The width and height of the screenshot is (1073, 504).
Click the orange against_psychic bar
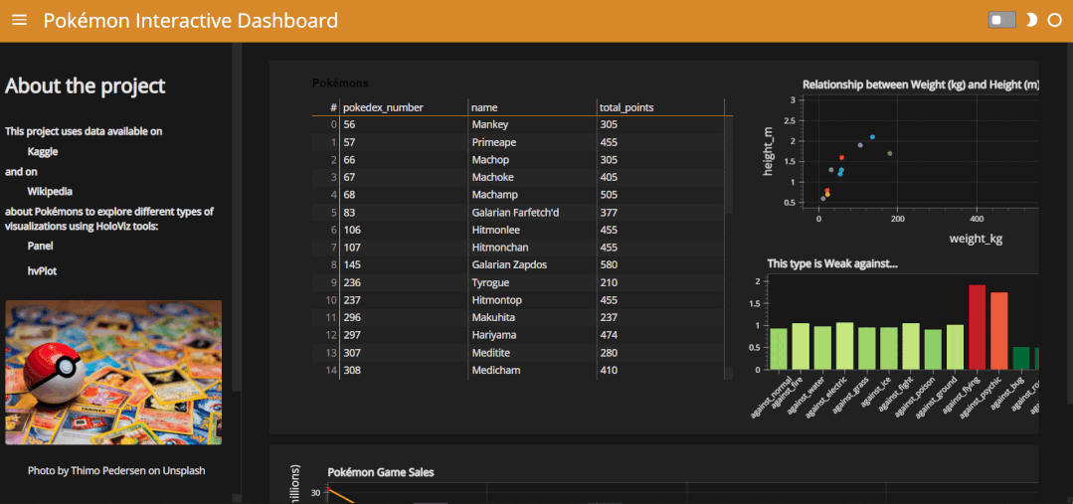point(998,331)
